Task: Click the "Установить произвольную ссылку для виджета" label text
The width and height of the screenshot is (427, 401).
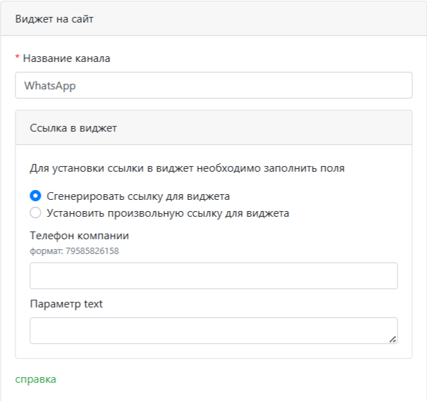Action: [x=168, y=212]
